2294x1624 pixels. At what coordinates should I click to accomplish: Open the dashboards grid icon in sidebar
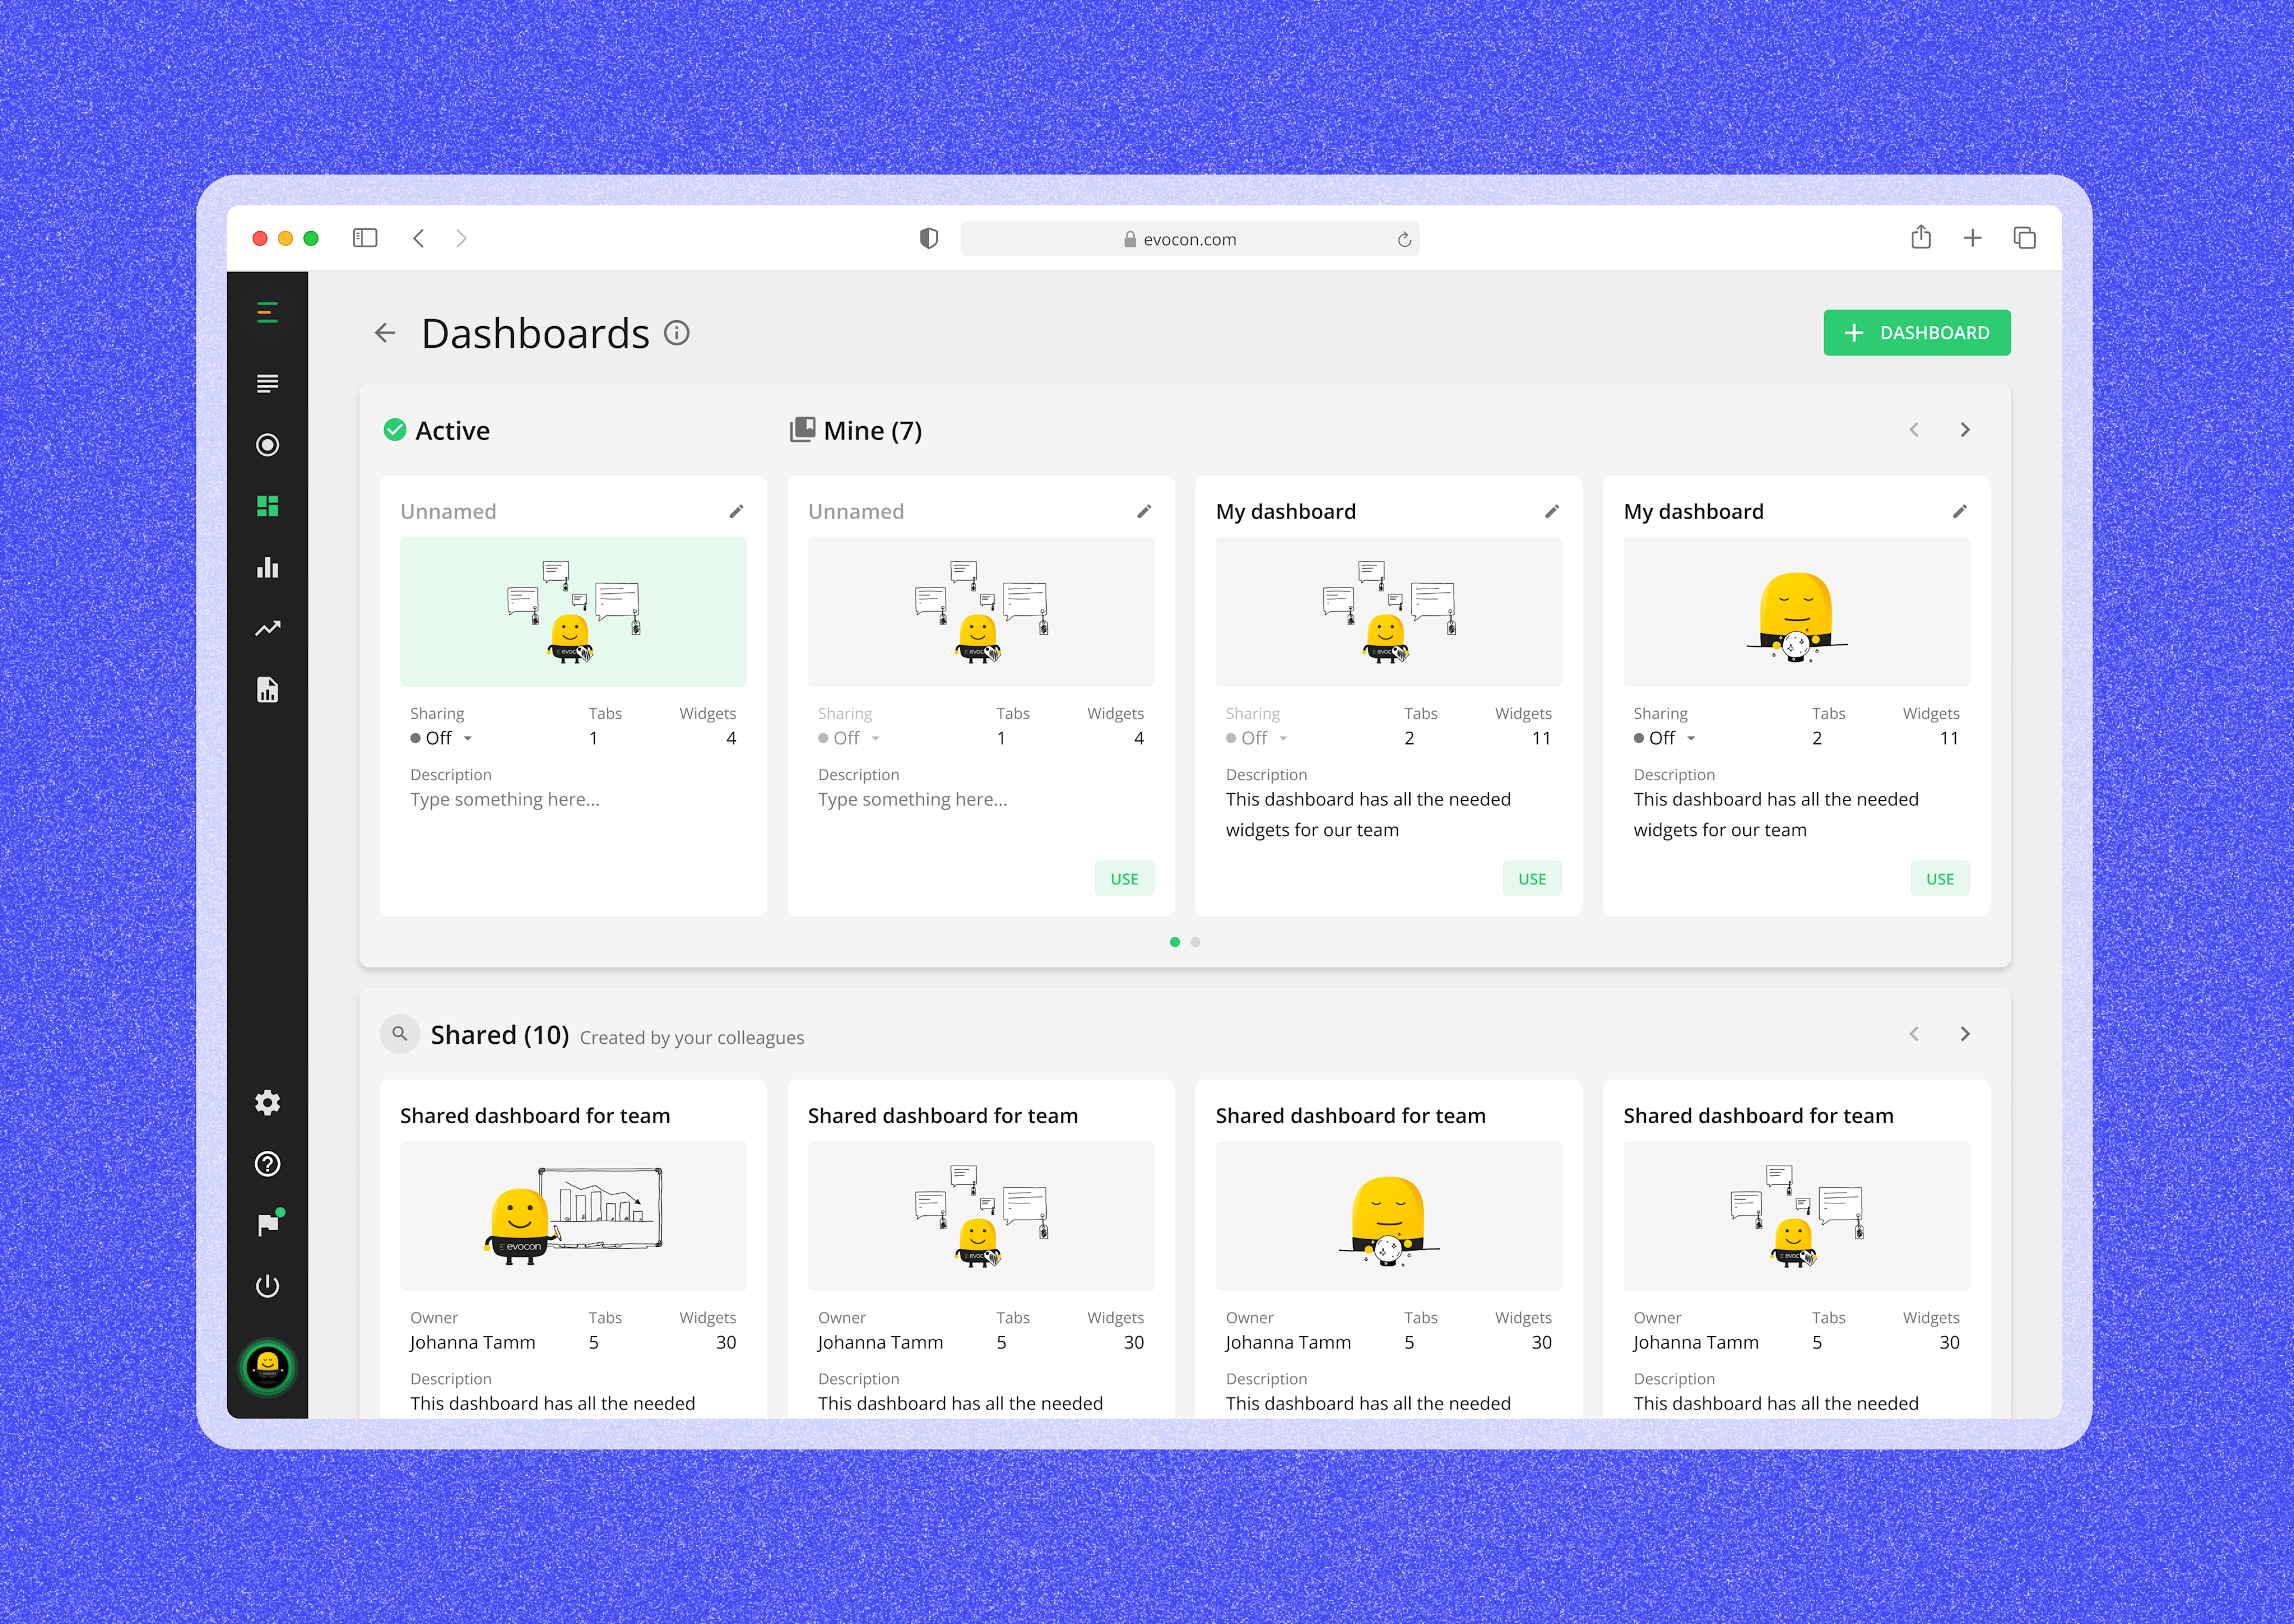pos(267,506)
